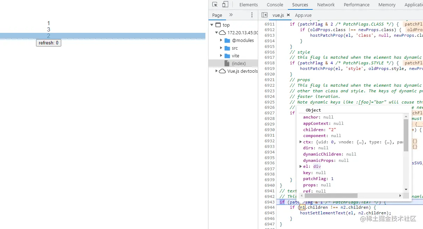This screenshot has height=229, width=423.
Task: Click the page text 1
Action: click(x=49, y=23)
